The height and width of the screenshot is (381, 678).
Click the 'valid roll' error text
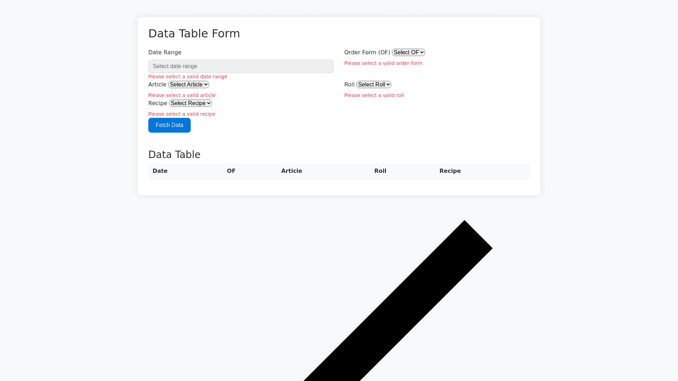(374, 96)
